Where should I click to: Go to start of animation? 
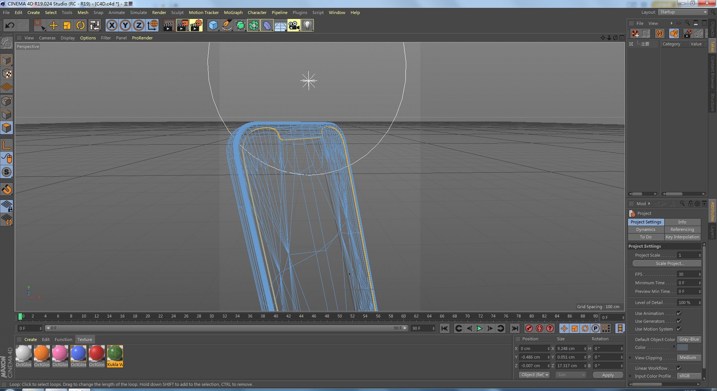click(444, 328)
